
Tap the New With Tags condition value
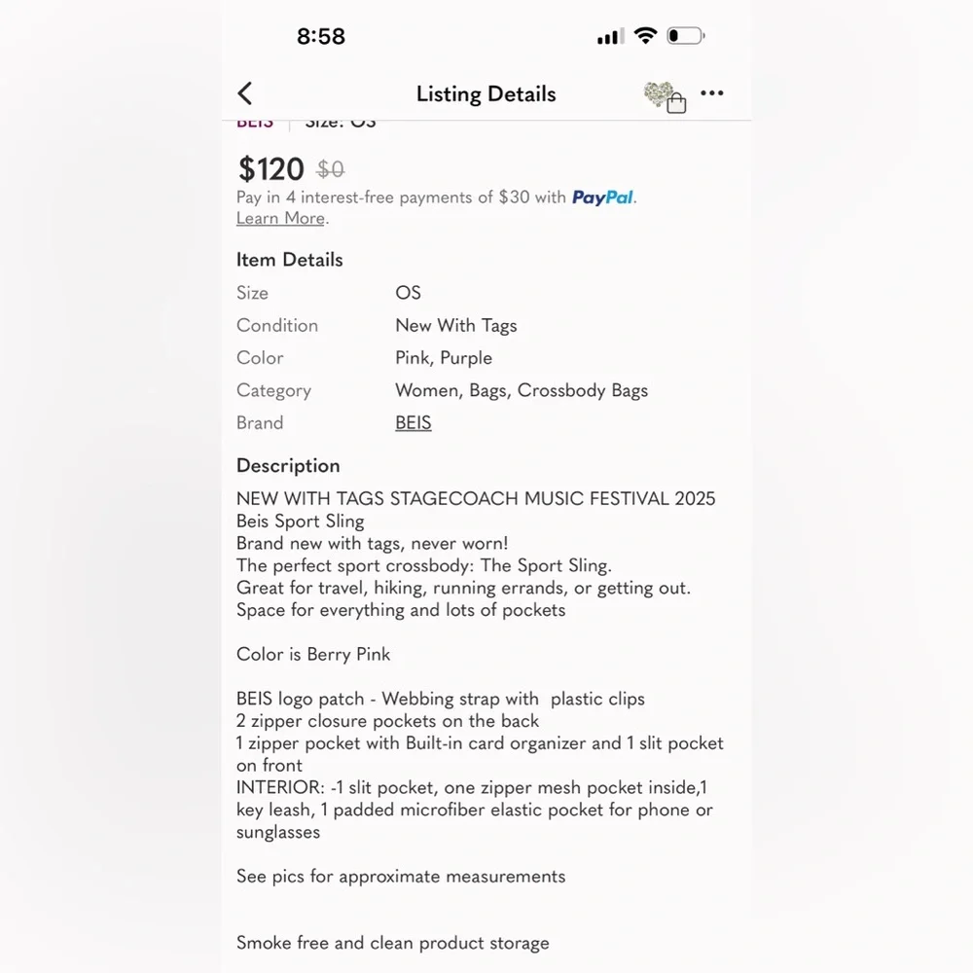coord(456,326)
